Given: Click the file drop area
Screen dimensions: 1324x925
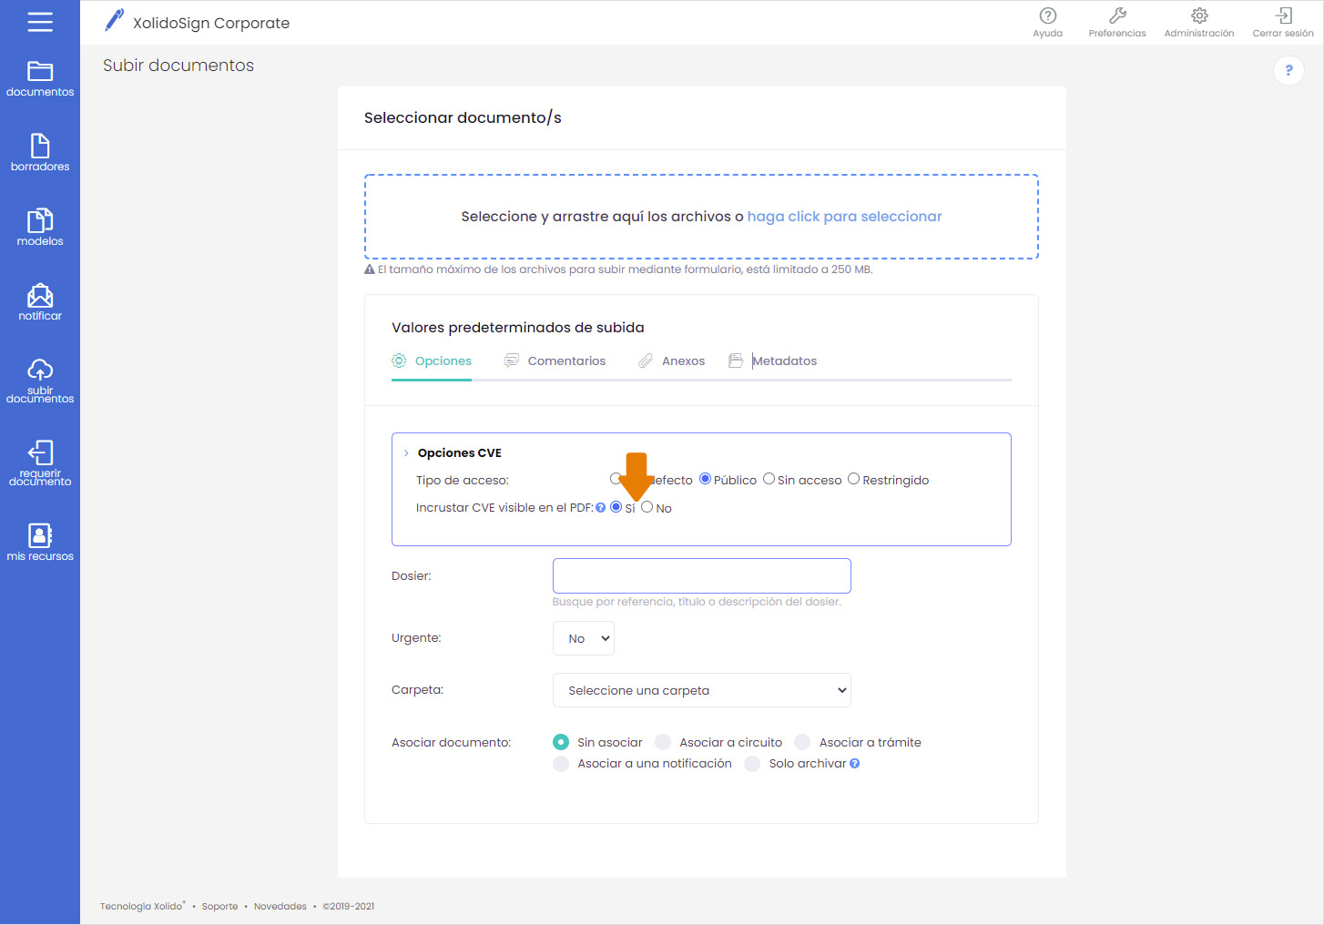Looking at the screenshot, I should (x=701, y=217).
